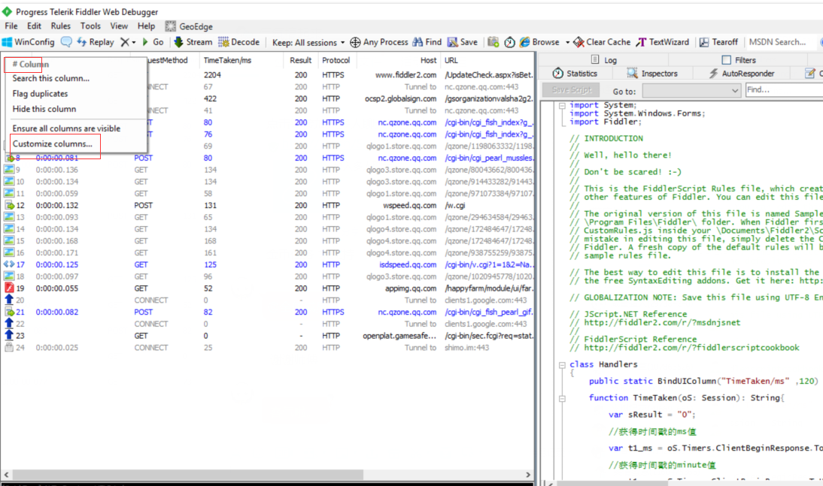Click the Replay toolbar button

[95, 42]
